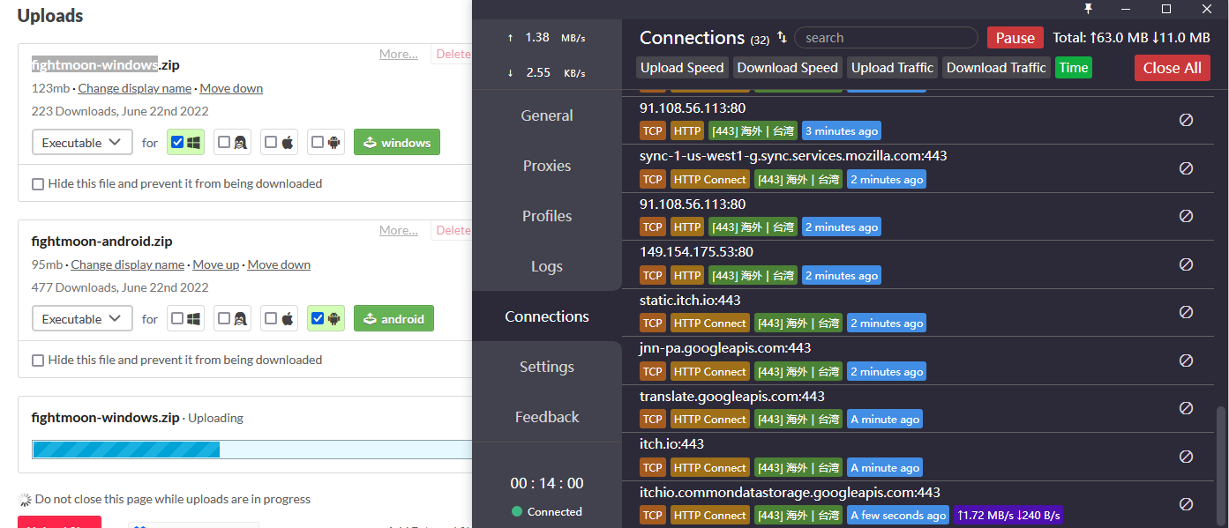The width and height of the screenshot is (1229, 528).
Task: Check the macOS checkbox for fightmoon-android.zip
Action: tap(273, 318)
